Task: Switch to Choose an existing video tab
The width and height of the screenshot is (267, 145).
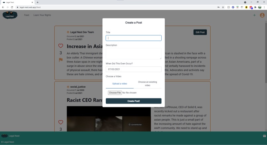Action: coord(147,84)
